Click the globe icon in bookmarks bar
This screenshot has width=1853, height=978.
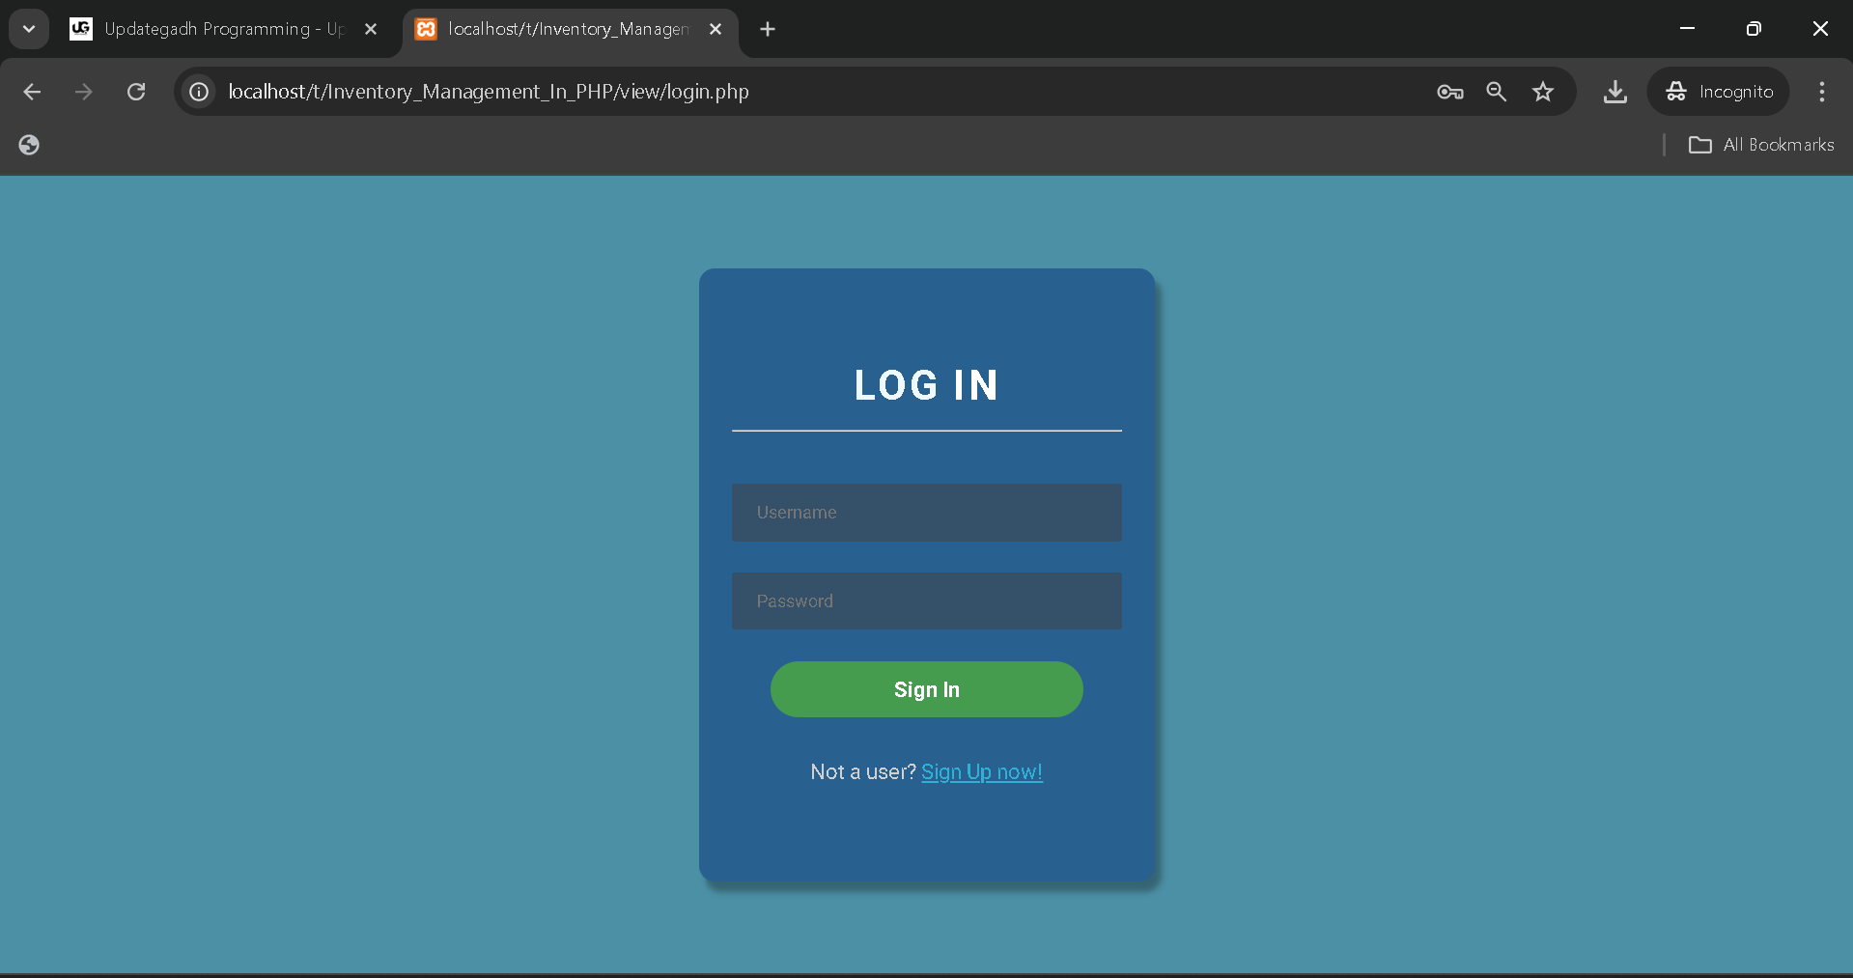(29, 145)
